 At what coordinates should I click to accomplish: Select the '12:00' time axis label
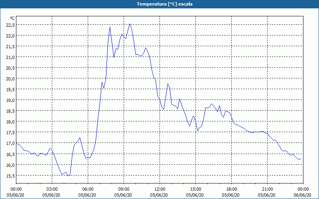click(x=160, y=189)
